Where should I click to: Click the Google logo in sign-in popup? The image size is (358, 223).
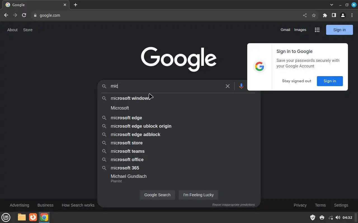(x=260, y=66)
